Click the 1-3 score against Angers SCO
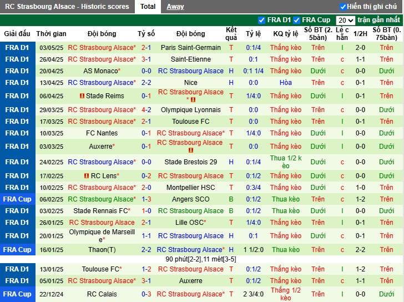 (x=146, y=199)
